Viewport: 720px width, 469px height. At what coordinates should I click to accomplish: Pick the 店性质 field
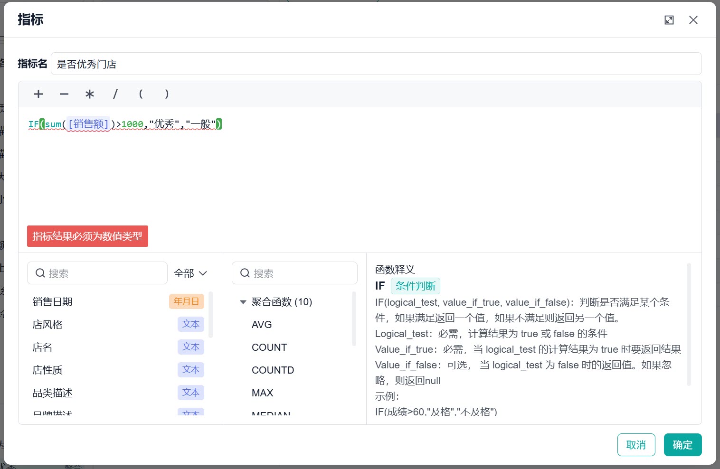point(118,370)
